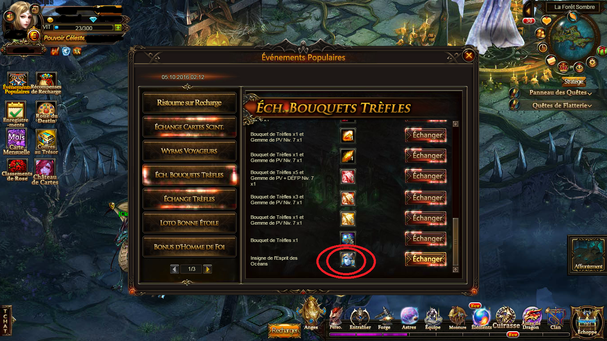
Task: Click Échanger for Insigne de l'Esprit des Océans
Action: (426, 259)
